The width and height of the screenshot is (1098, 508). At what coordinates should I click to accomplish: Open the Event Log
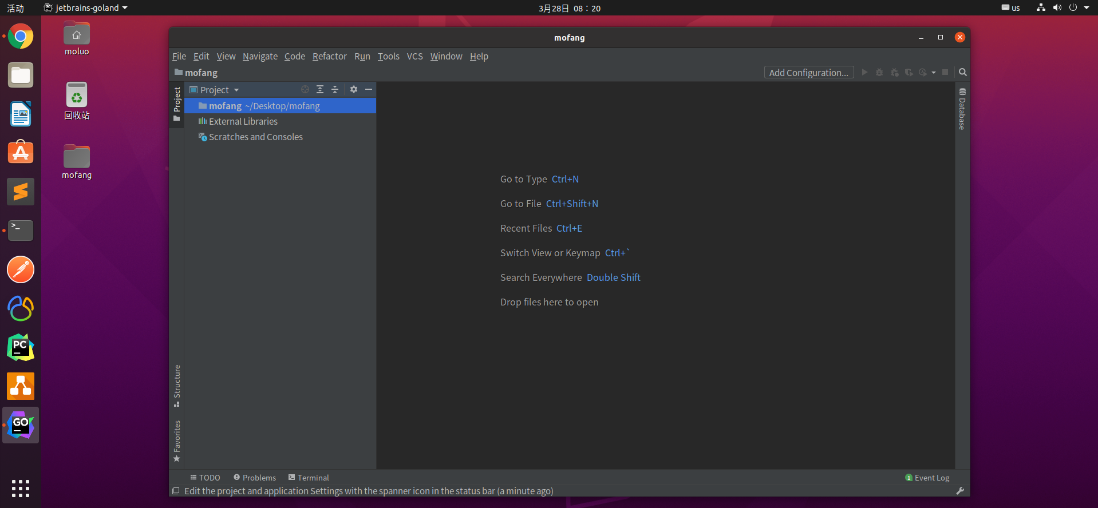(927, 478)
